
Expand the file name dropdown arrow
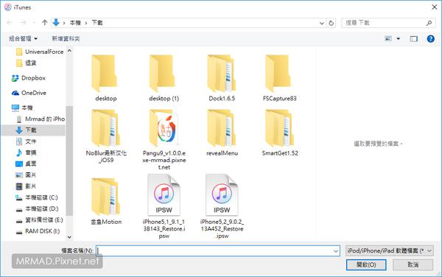pyautogui.click(x=336, y=250)
